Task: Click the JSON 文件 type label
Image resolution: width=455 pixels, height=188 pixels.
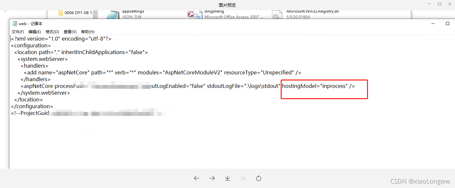Action: (x=132, y=17)
